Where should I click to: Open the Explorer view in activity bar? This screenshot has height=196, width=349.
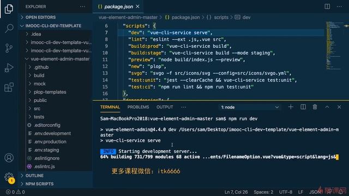[x=9, y=9]
